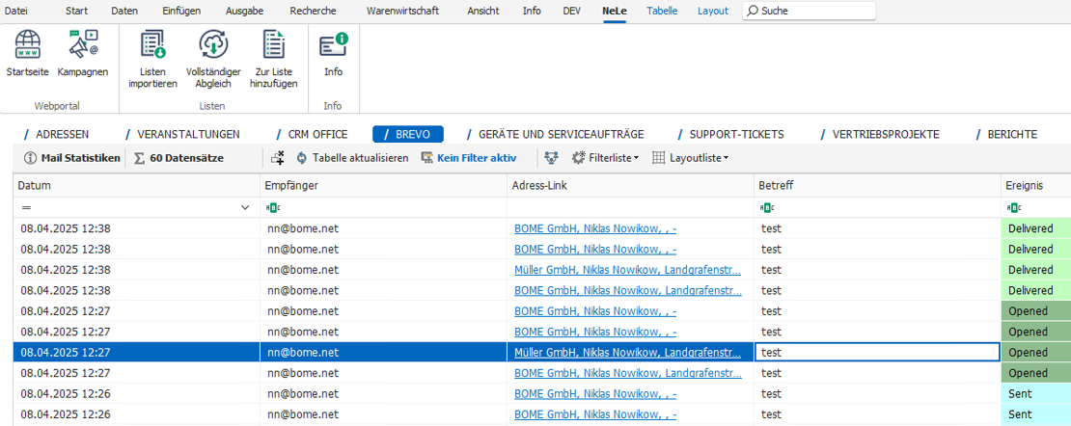This screenshot has width=1071, height=426.
Task: Open the Startseite web portal icon
Action: click(27, 43)
